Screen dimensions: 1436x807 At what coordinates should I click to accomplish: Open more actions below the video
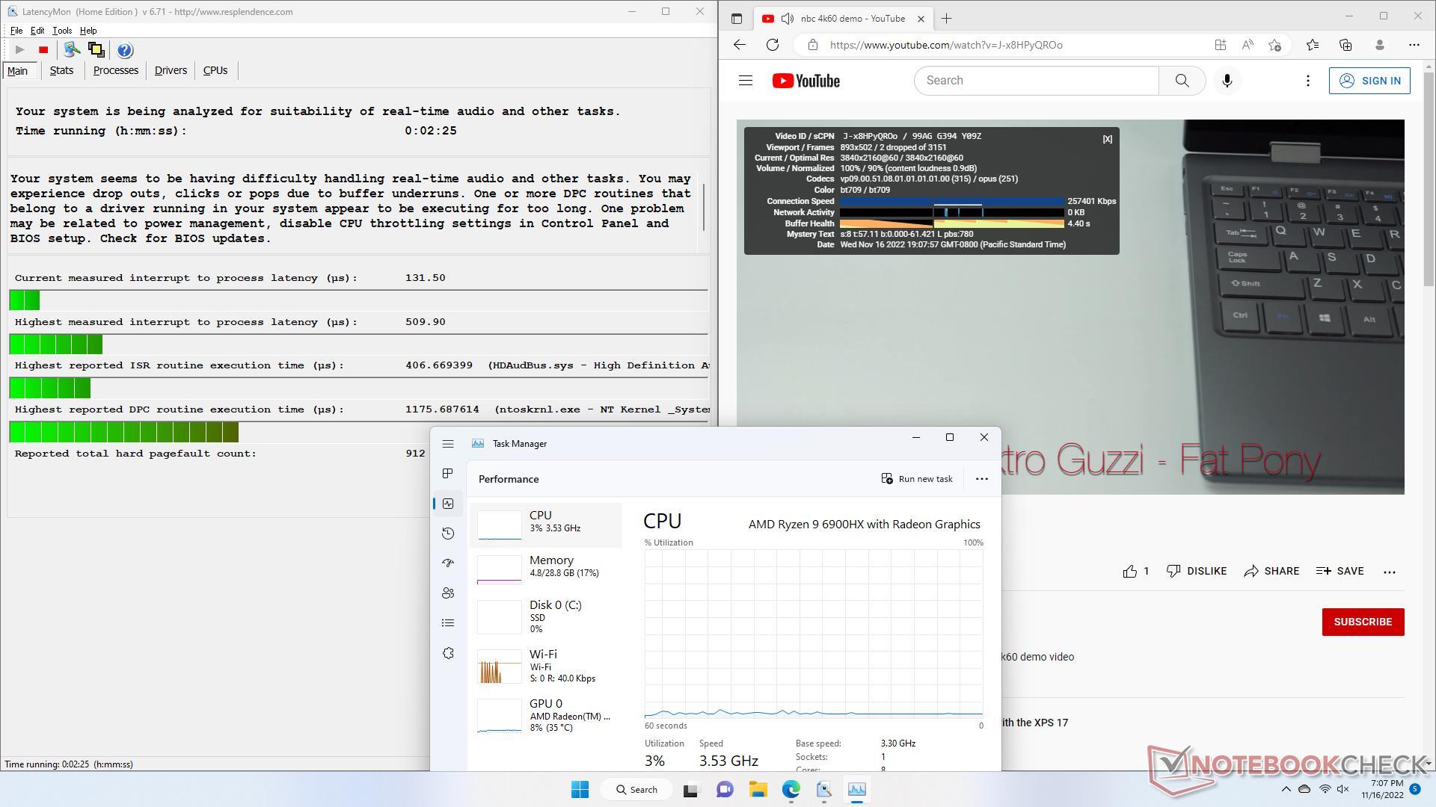coord(1390,572)
